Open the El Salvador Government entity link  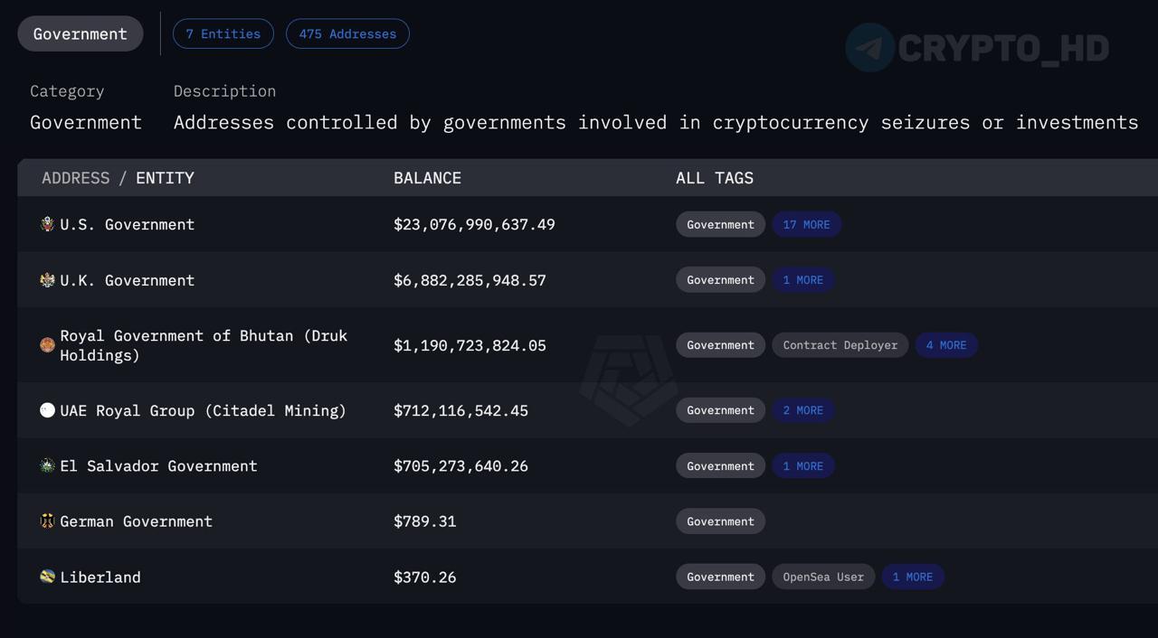pyautogui.click(x=158, y=466)
